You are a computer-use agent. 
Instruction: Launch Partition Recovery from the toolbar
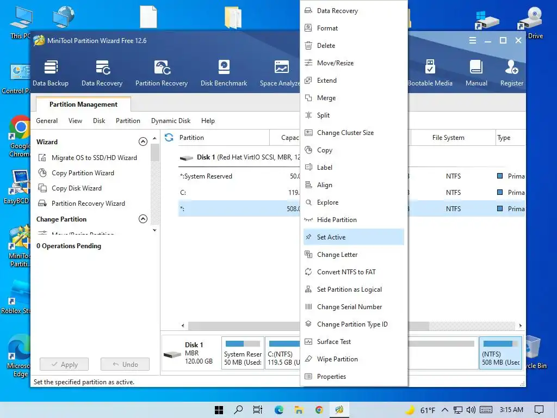161,73
